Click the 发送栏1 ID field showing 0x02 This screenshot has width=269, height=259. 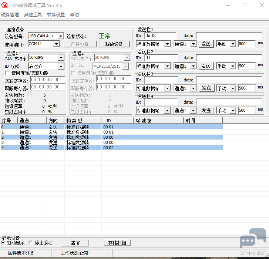160,36
